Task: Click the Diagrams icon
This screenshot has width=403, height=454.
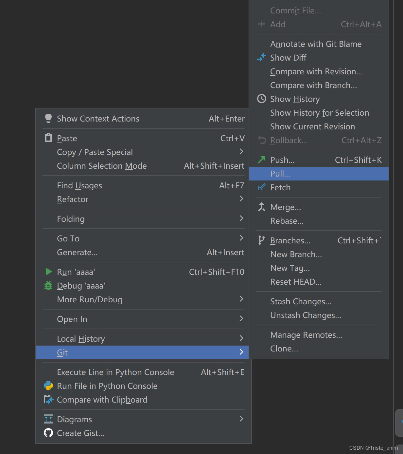Action: pyautogui.click(x=48, y=419)
